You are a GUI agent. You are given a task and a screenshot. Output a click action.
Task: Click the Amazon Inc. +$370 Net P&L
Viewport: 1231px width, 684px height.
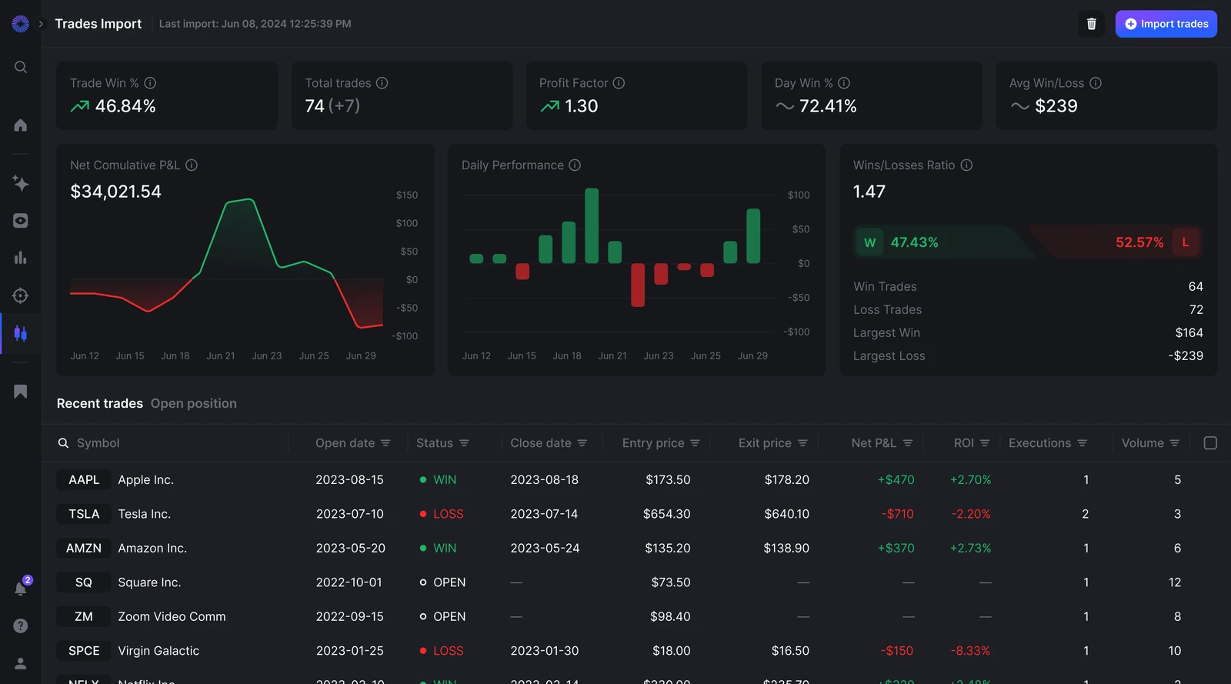click(896, 549)
